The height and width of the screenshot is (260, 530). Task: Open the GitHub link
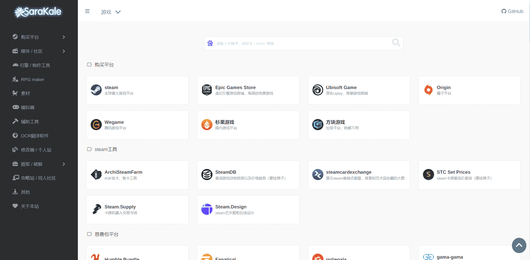point(512,11)
